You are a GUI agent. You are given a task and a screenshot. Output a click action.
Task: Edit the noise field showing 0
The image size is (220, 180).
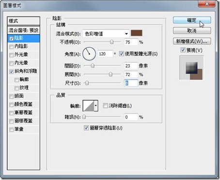tap(131, 117)
